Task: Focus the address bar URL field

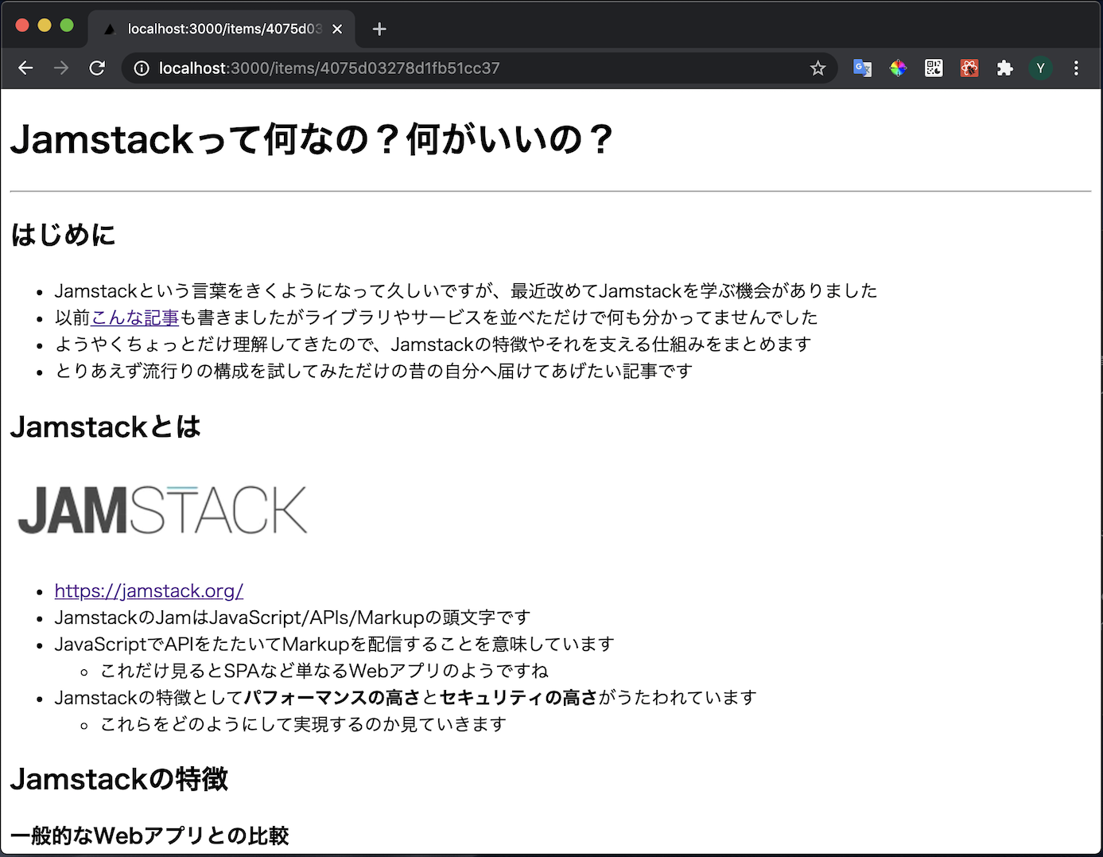Action: (477, 68)
